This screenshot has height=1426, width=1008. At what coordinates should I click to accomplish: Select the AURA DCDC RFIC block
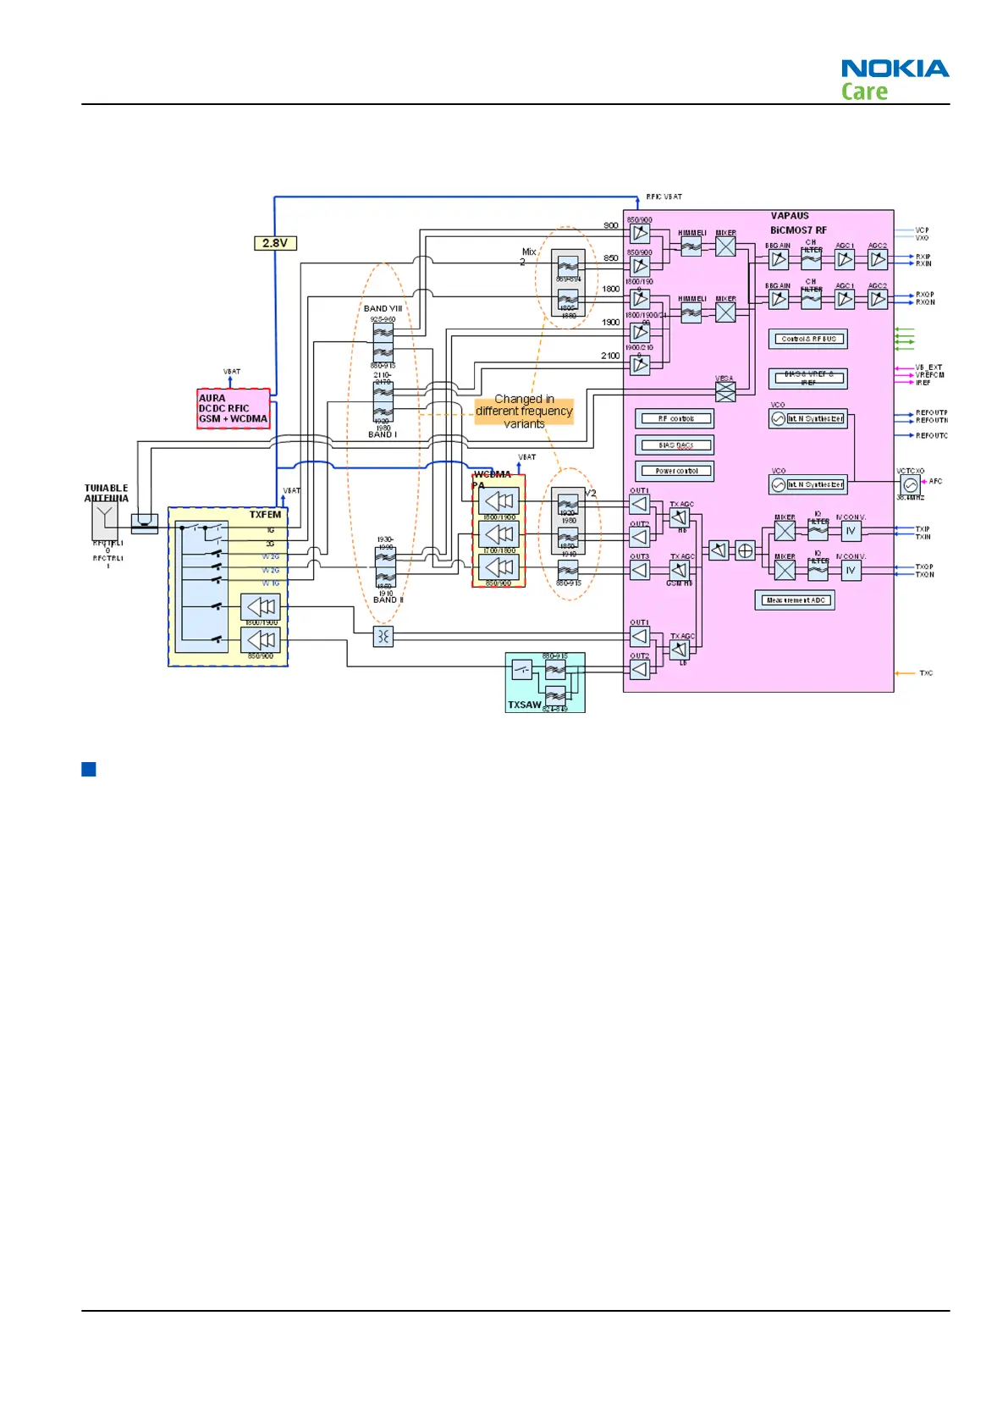tap(234, 408)
